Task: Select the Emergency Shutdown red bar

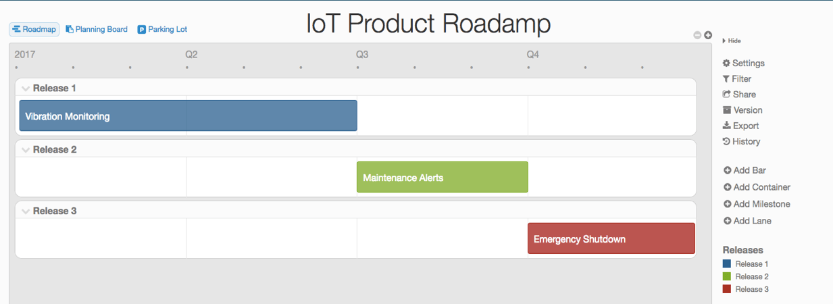Action: point(611,238)
